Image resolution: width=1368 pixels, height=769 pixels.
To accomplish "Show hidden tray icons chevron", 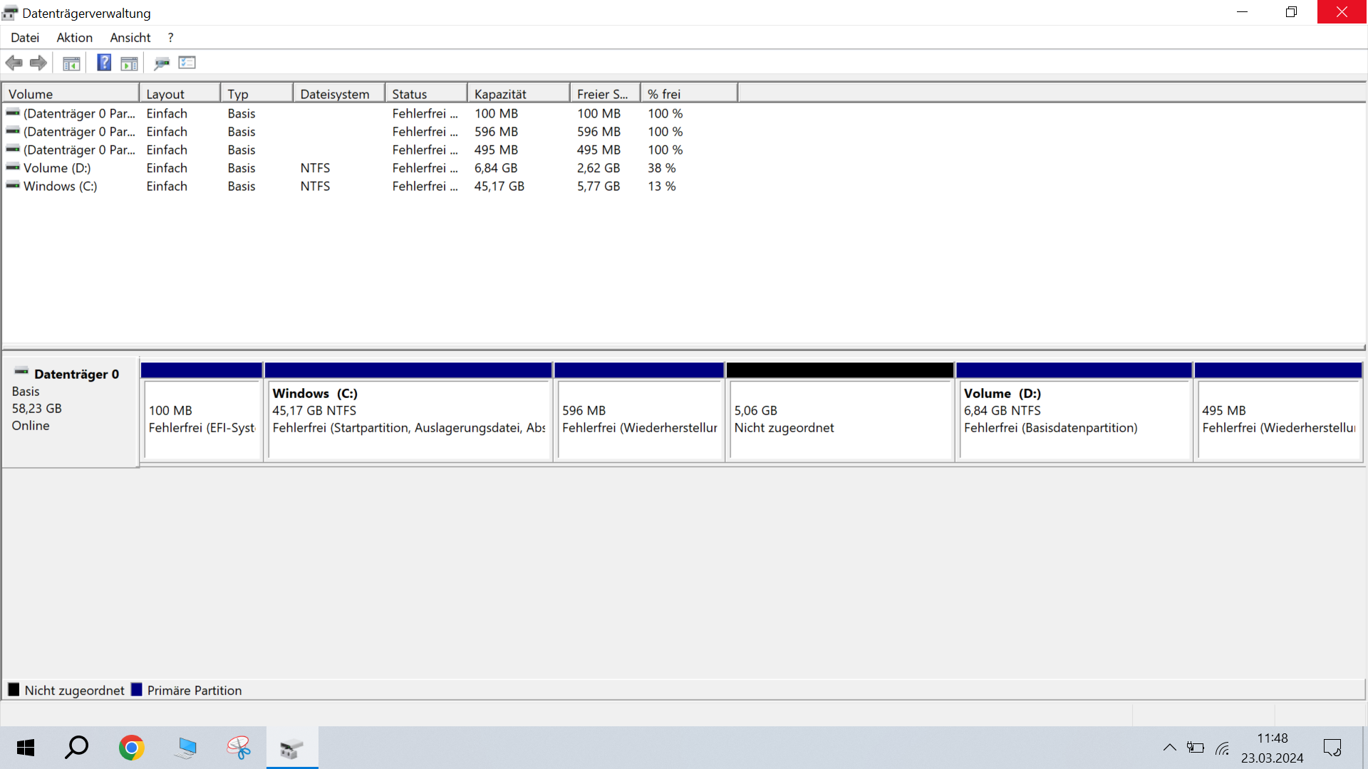I will click(x=1169, y=748).
